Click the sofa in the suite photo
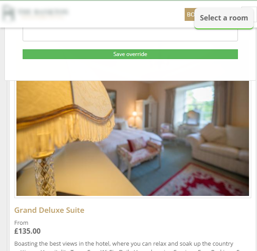 point(220,147)
